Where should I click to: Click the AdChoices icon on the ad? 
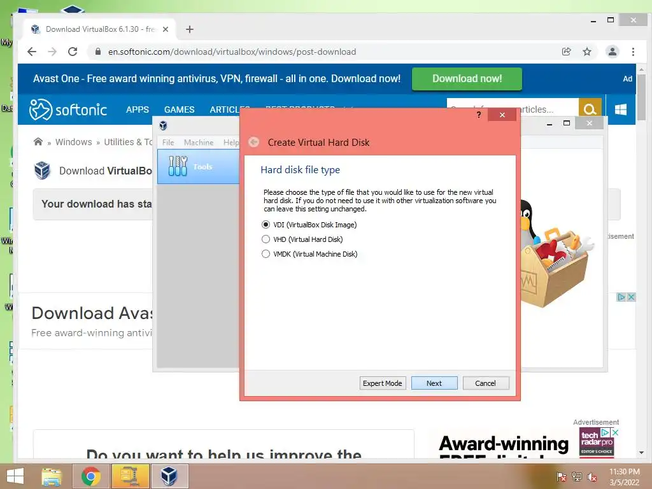(621, 297)
